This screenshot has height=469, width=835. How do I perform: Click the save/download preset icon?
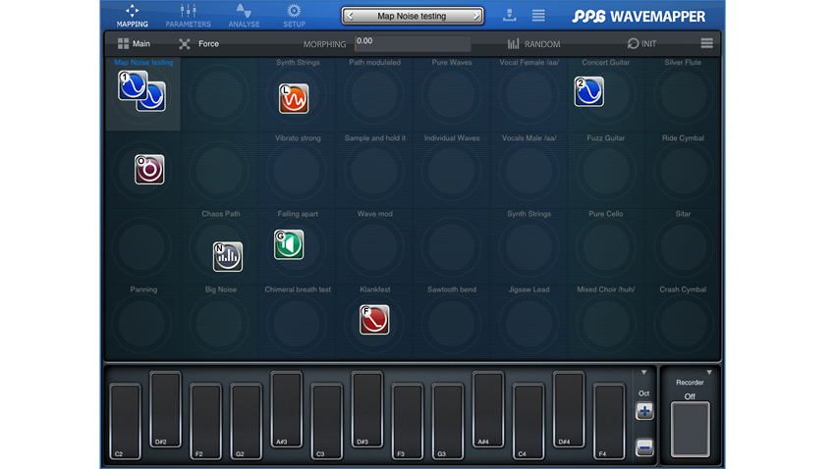click(510, 15)
